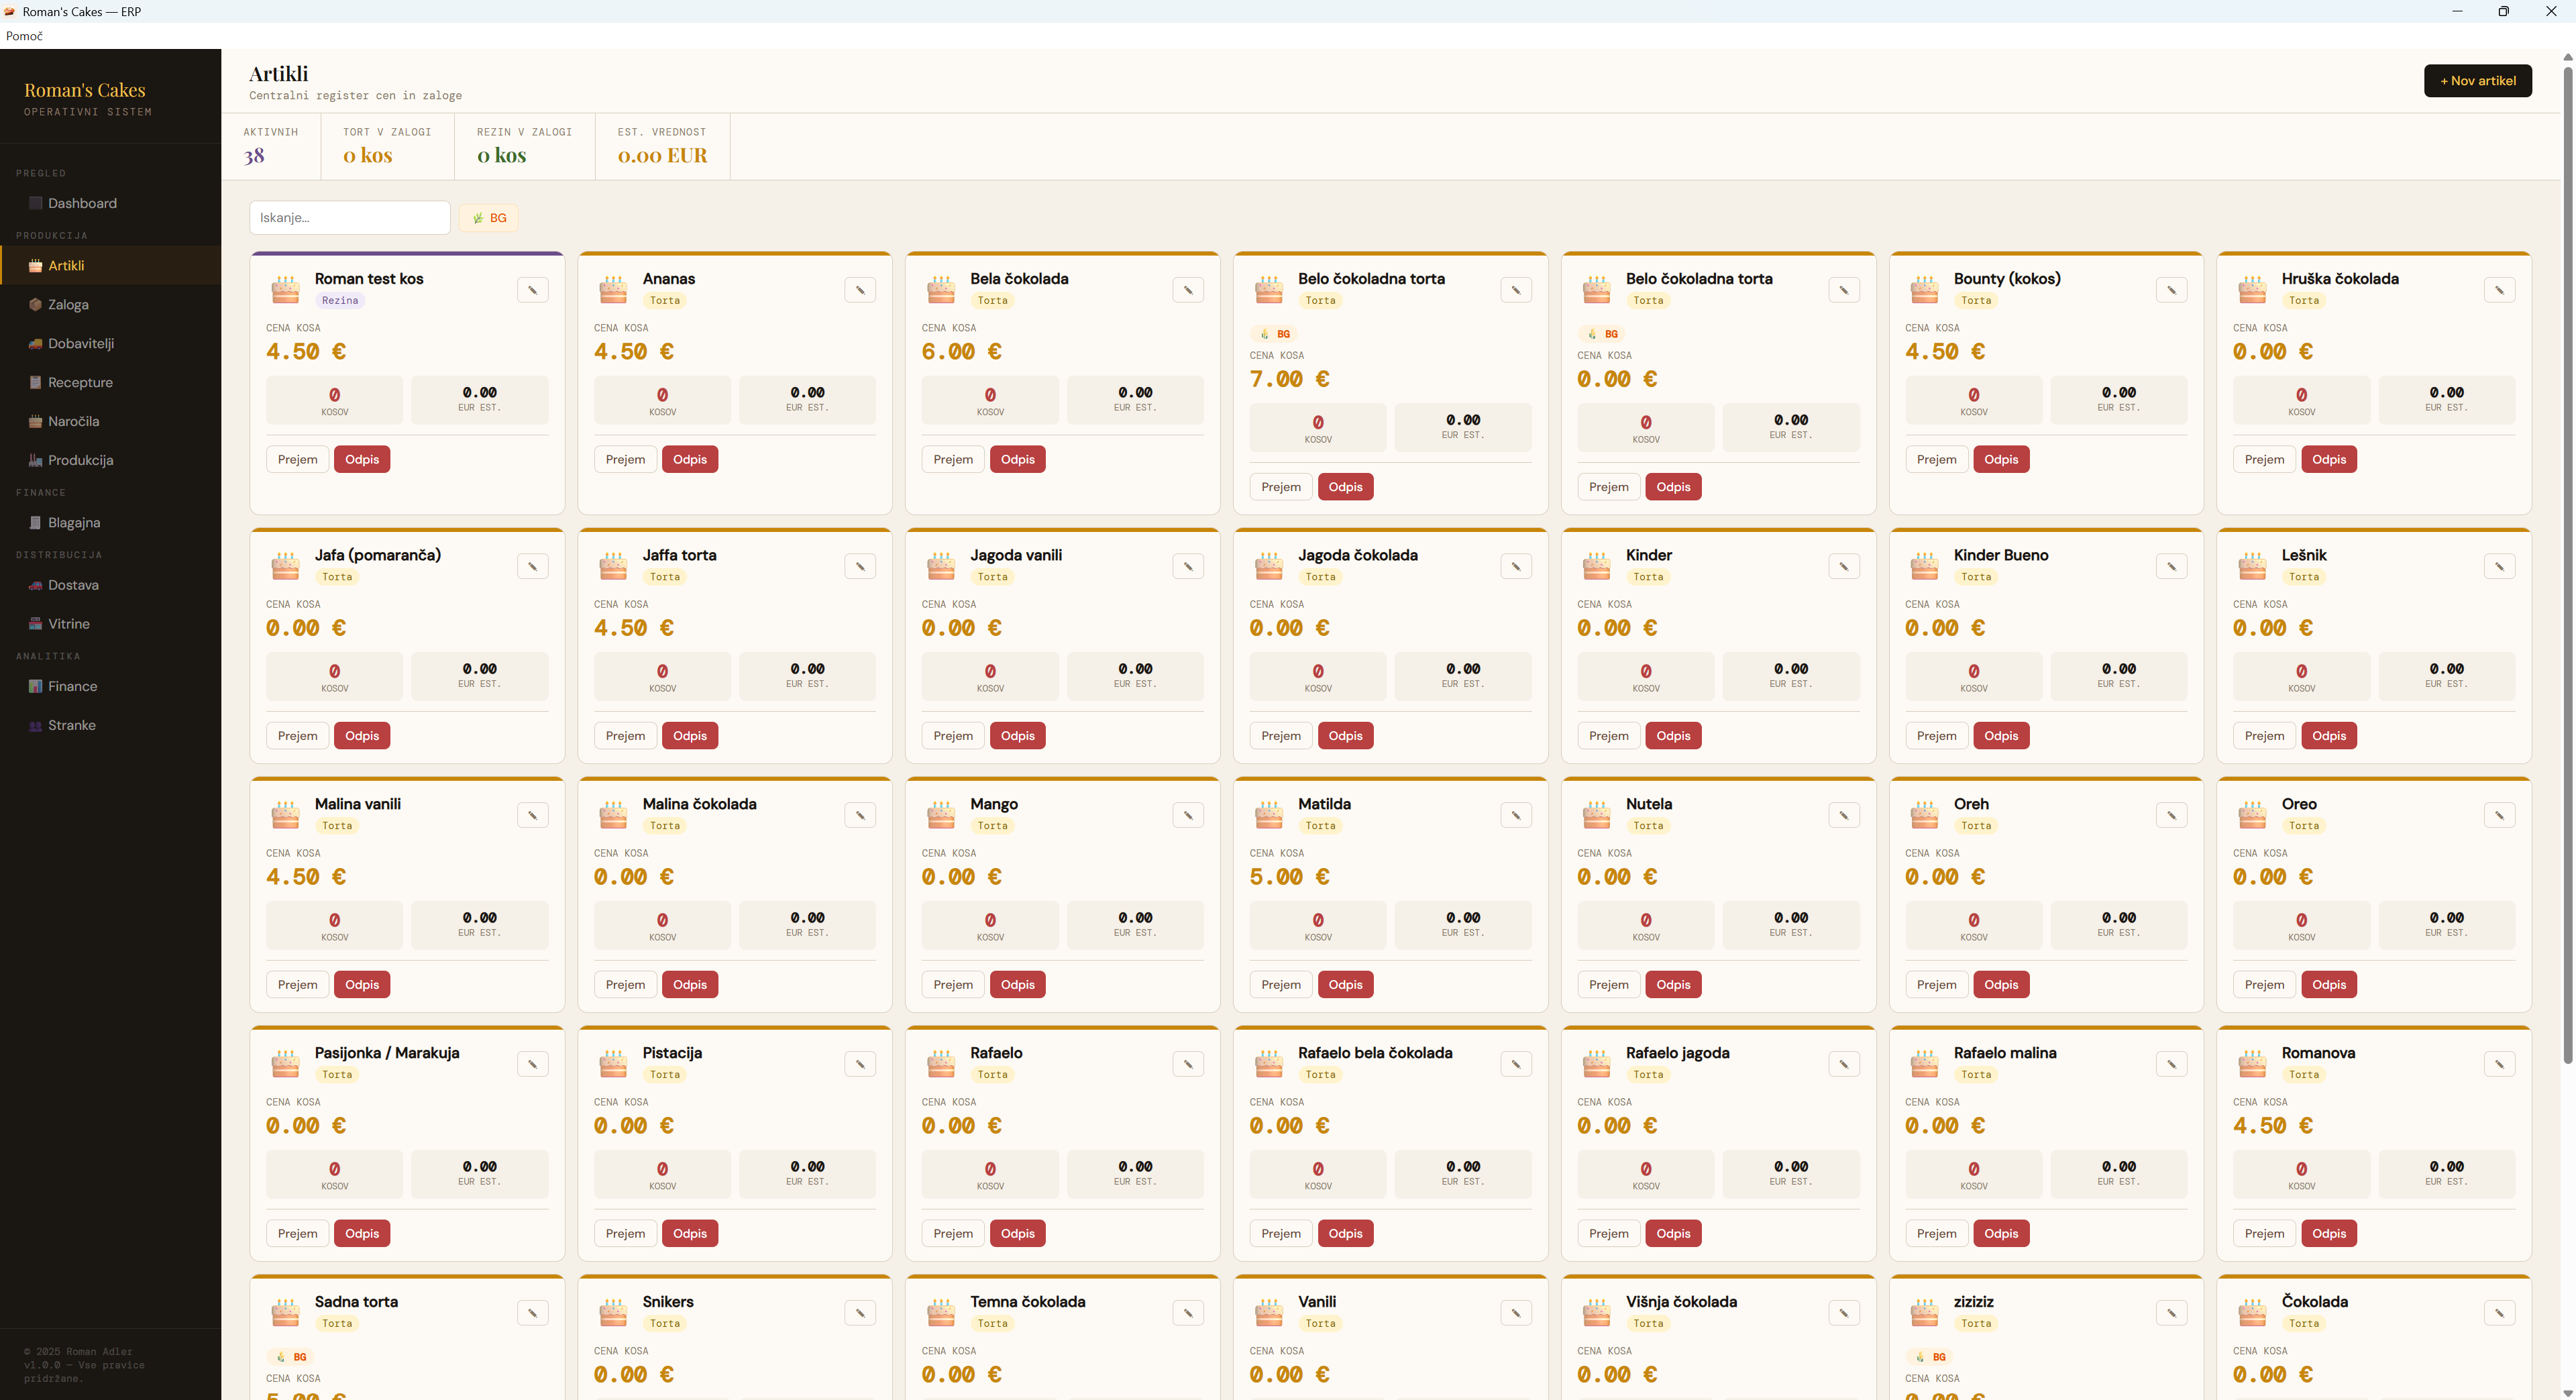Click Odpis on Rafaelo card

1018,1234
